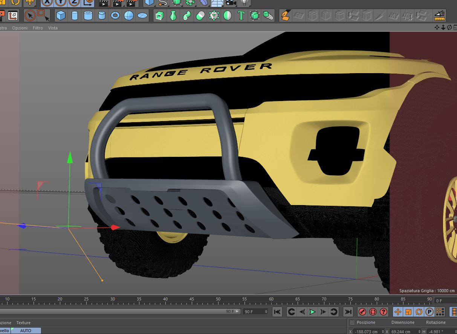This screenshot has width=457, height=334.
Task: Step back one frame
Action: coord(302,312)
